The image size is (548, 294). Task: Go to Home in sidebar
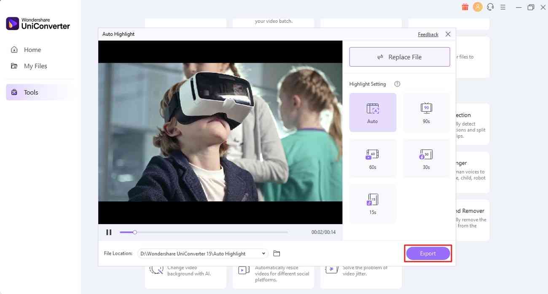click(40, 50)
